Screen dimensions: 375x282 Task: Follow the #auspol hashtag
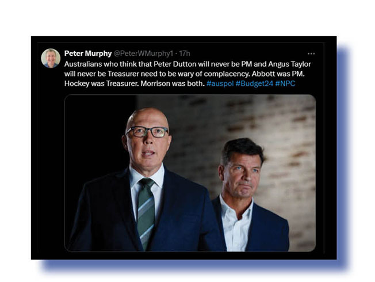click(220, 83)
